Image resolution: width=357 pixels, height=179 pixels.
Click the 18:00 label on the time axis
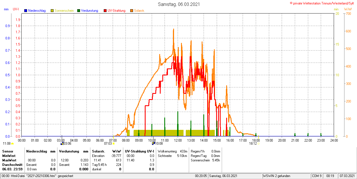(256, 140)
